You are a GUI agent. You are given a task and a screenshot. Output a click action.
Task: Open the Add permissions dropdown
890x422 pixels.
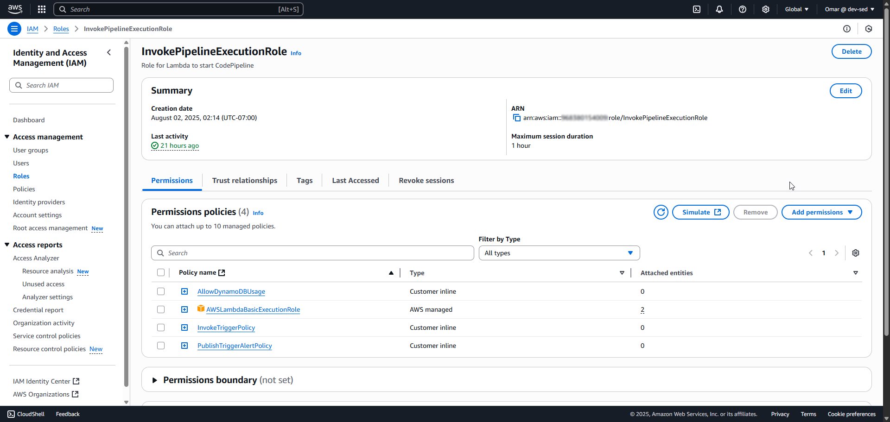821,212
